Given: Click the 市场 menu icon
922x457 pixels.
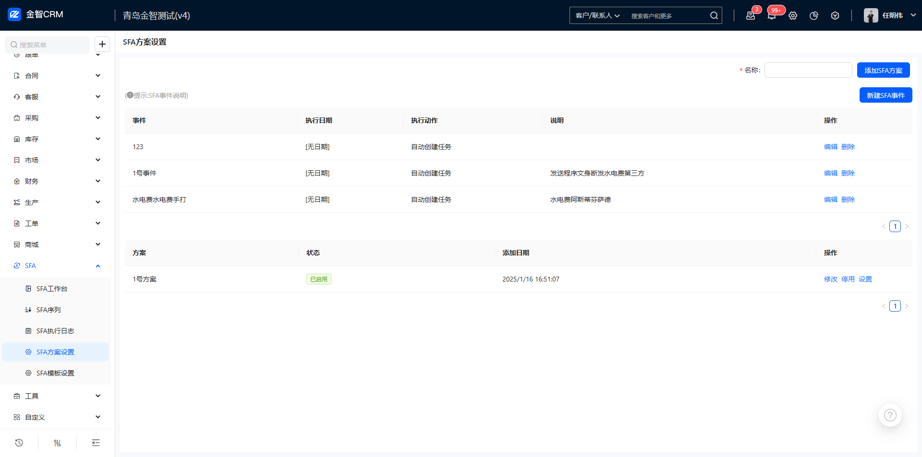Looking at the screenshot, I should pos(17,160).
